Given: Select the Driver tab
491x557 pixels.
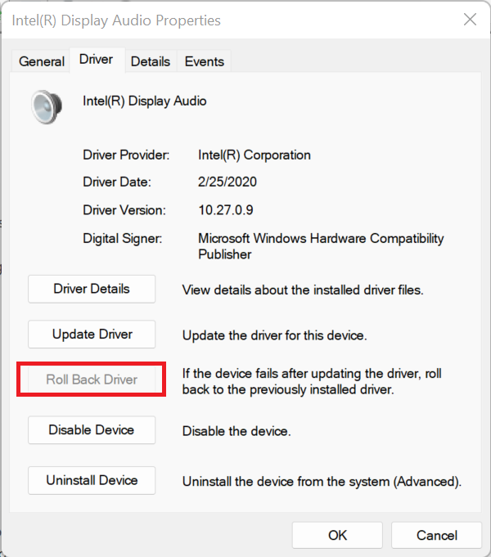Looking at the screenshot, I should [x=97, y=60].
